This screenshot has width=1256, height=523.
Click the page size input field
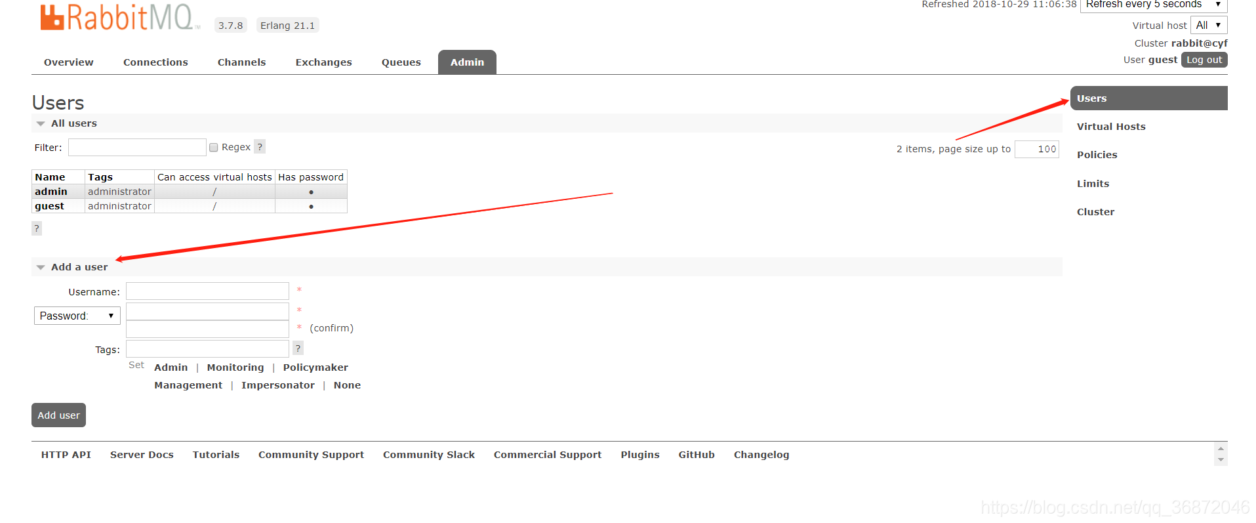coord(1037,149)
